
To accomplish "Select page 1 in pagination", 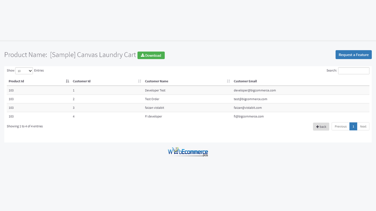I will [353, 126].
